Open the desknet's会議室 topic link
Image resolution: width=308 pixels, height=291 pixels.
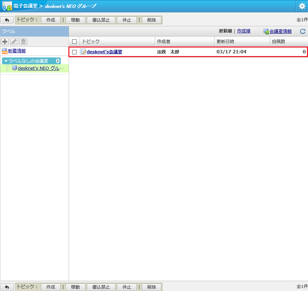104,52
